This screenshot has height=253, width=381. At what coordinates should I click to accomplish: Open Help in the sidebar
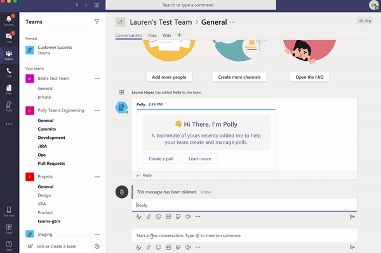9,246
